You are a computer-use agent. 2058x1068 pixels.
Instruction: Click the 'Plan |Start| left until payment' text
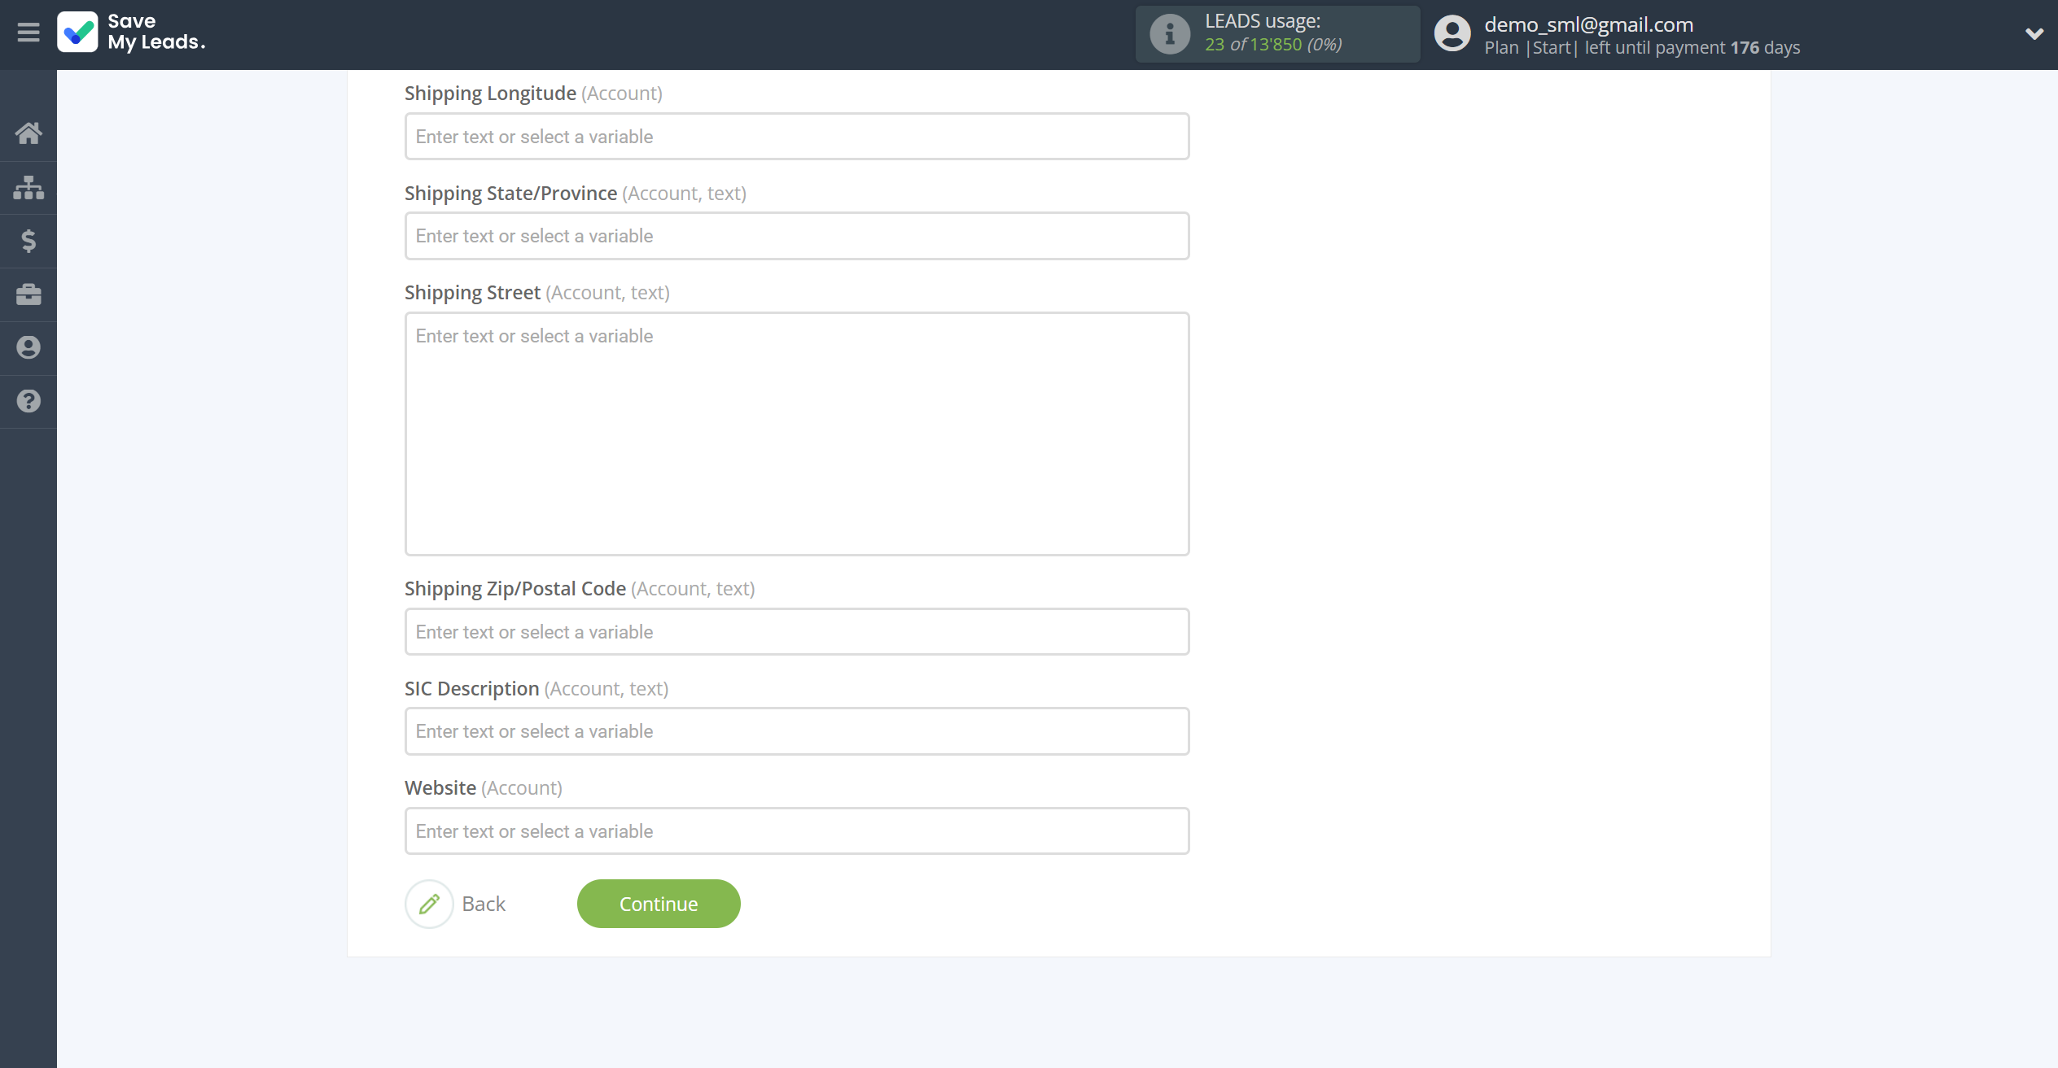click(1605, 48)
